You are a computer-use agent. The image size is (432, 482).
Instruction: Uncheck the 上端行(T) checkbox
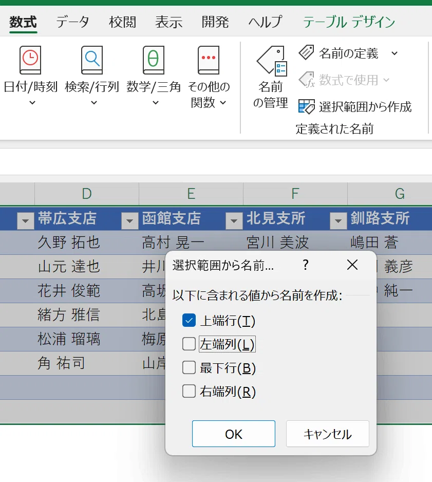[189, 320]
